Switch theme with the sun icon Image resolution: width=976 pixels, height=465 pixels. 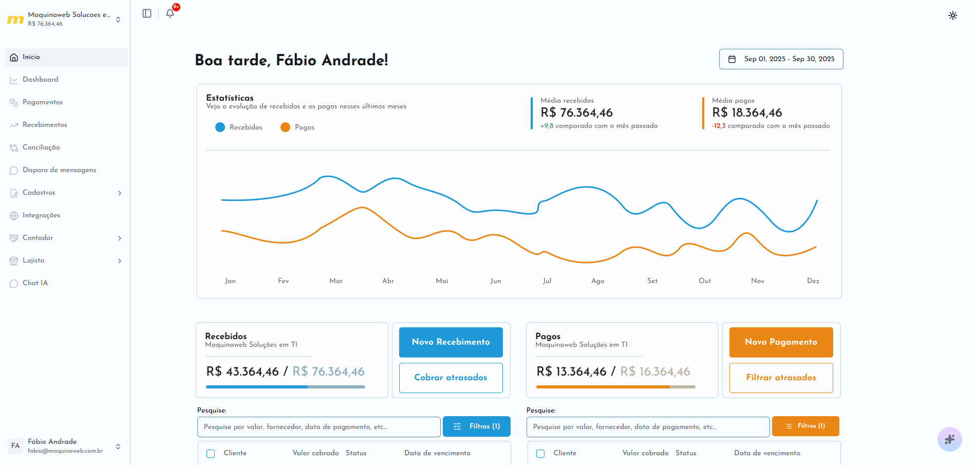coord(952,15)
